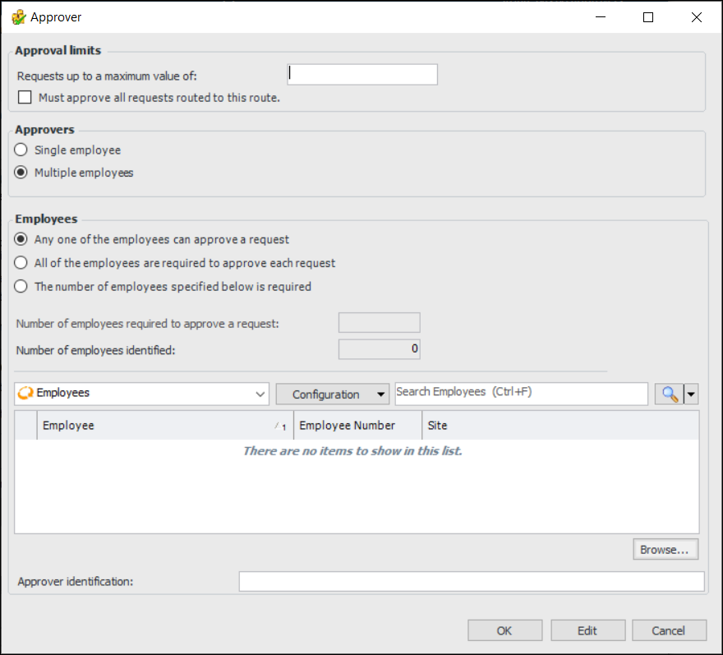Focus the maximum value input field
The image size is (723, 655).
362,74
